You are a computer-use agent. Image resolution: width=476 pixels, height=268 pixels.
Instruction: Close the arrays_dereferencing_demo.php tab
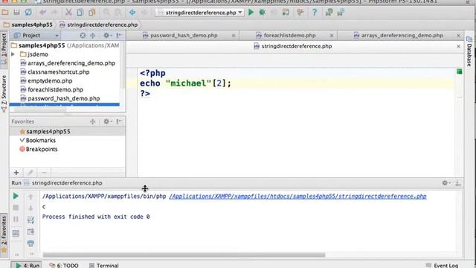[x=458, y=36]
